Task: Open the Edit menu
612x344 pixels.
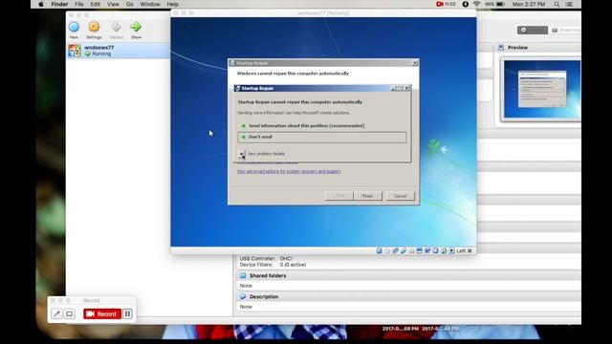Action: 96,4
